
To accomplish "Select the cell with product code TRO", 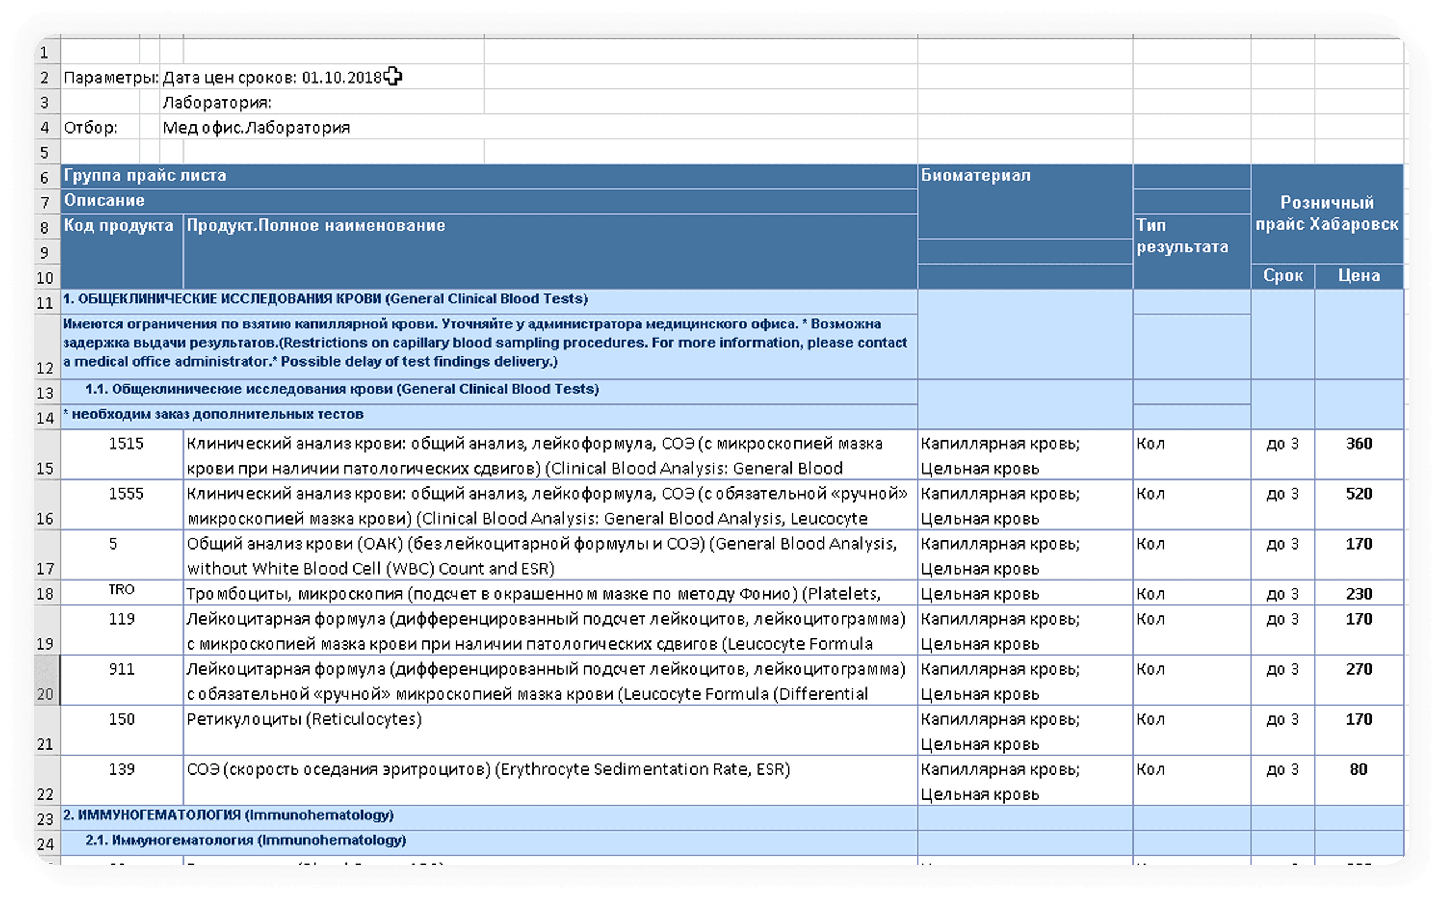I will (x=122, y=593).
